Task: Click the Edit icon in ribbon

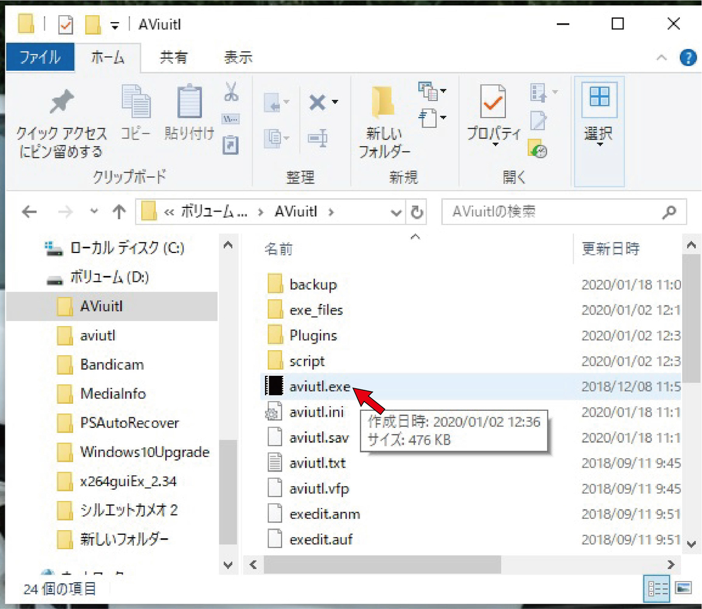Action: pyautogui.click(x=538, y=120)
